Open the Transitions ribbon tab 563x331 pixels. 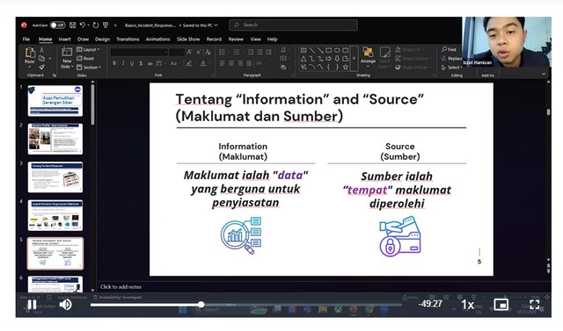128,39
